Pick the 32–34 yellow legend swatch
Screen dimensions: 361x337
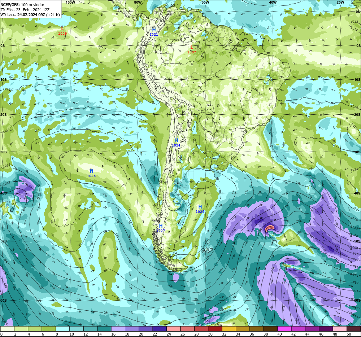click(x=229, y=329)
